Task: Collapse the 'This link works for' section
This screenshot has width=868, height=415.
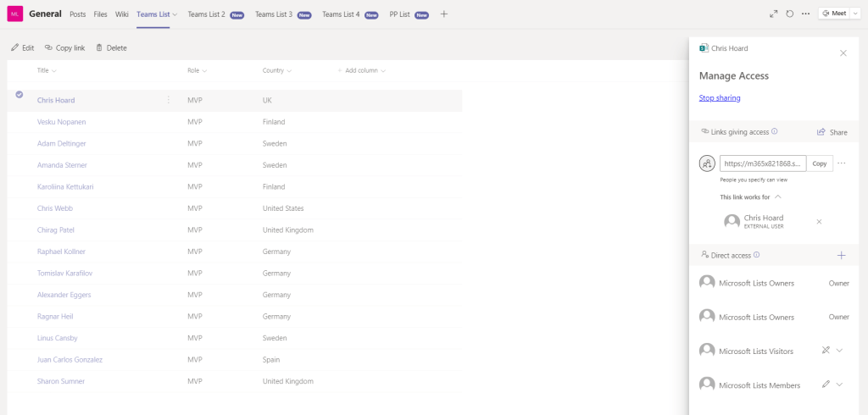Action: click(778, 196)
